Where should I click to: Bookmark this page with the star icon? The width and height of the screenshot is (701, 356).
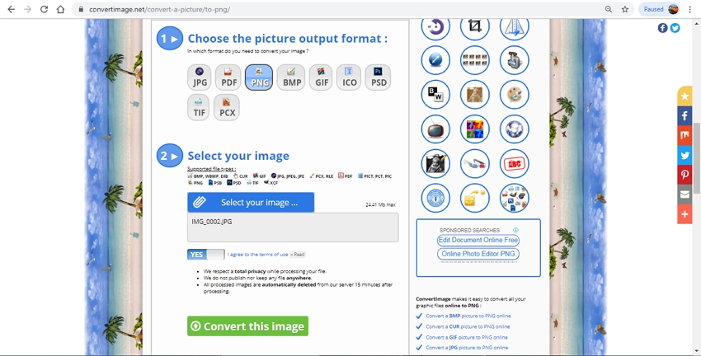(x=625, y=9)
